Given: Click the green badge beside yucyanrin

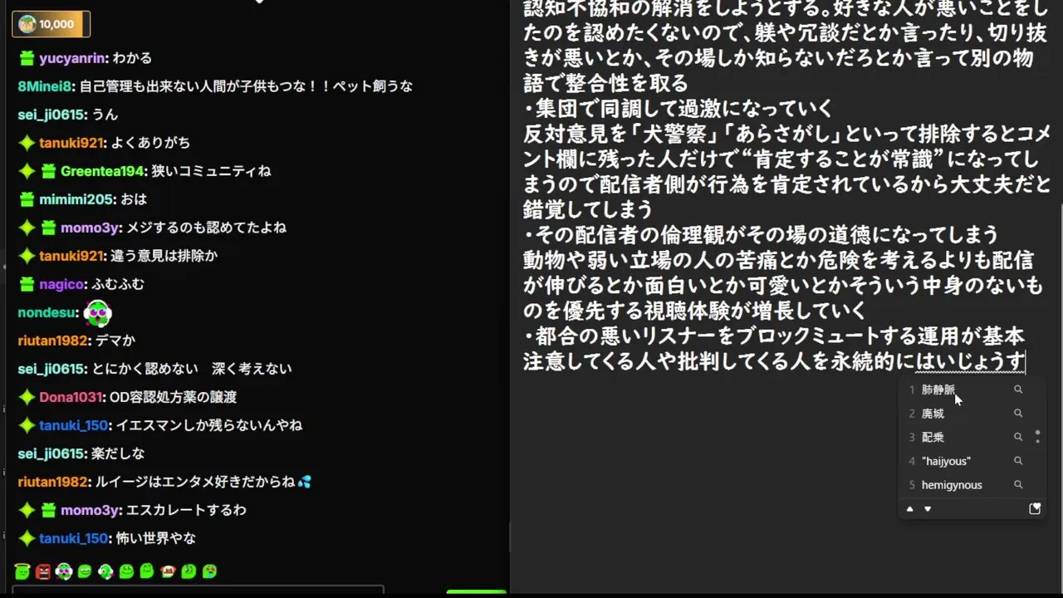Looking at the screenshot, I should click(27, 58).
